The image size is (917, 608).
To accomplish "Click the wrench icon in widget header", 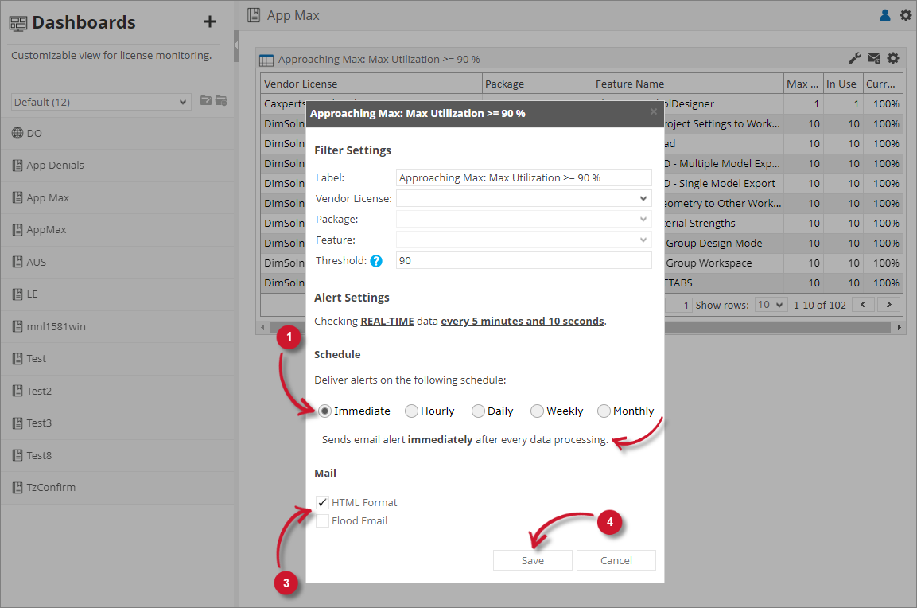I will pos(854,58).
